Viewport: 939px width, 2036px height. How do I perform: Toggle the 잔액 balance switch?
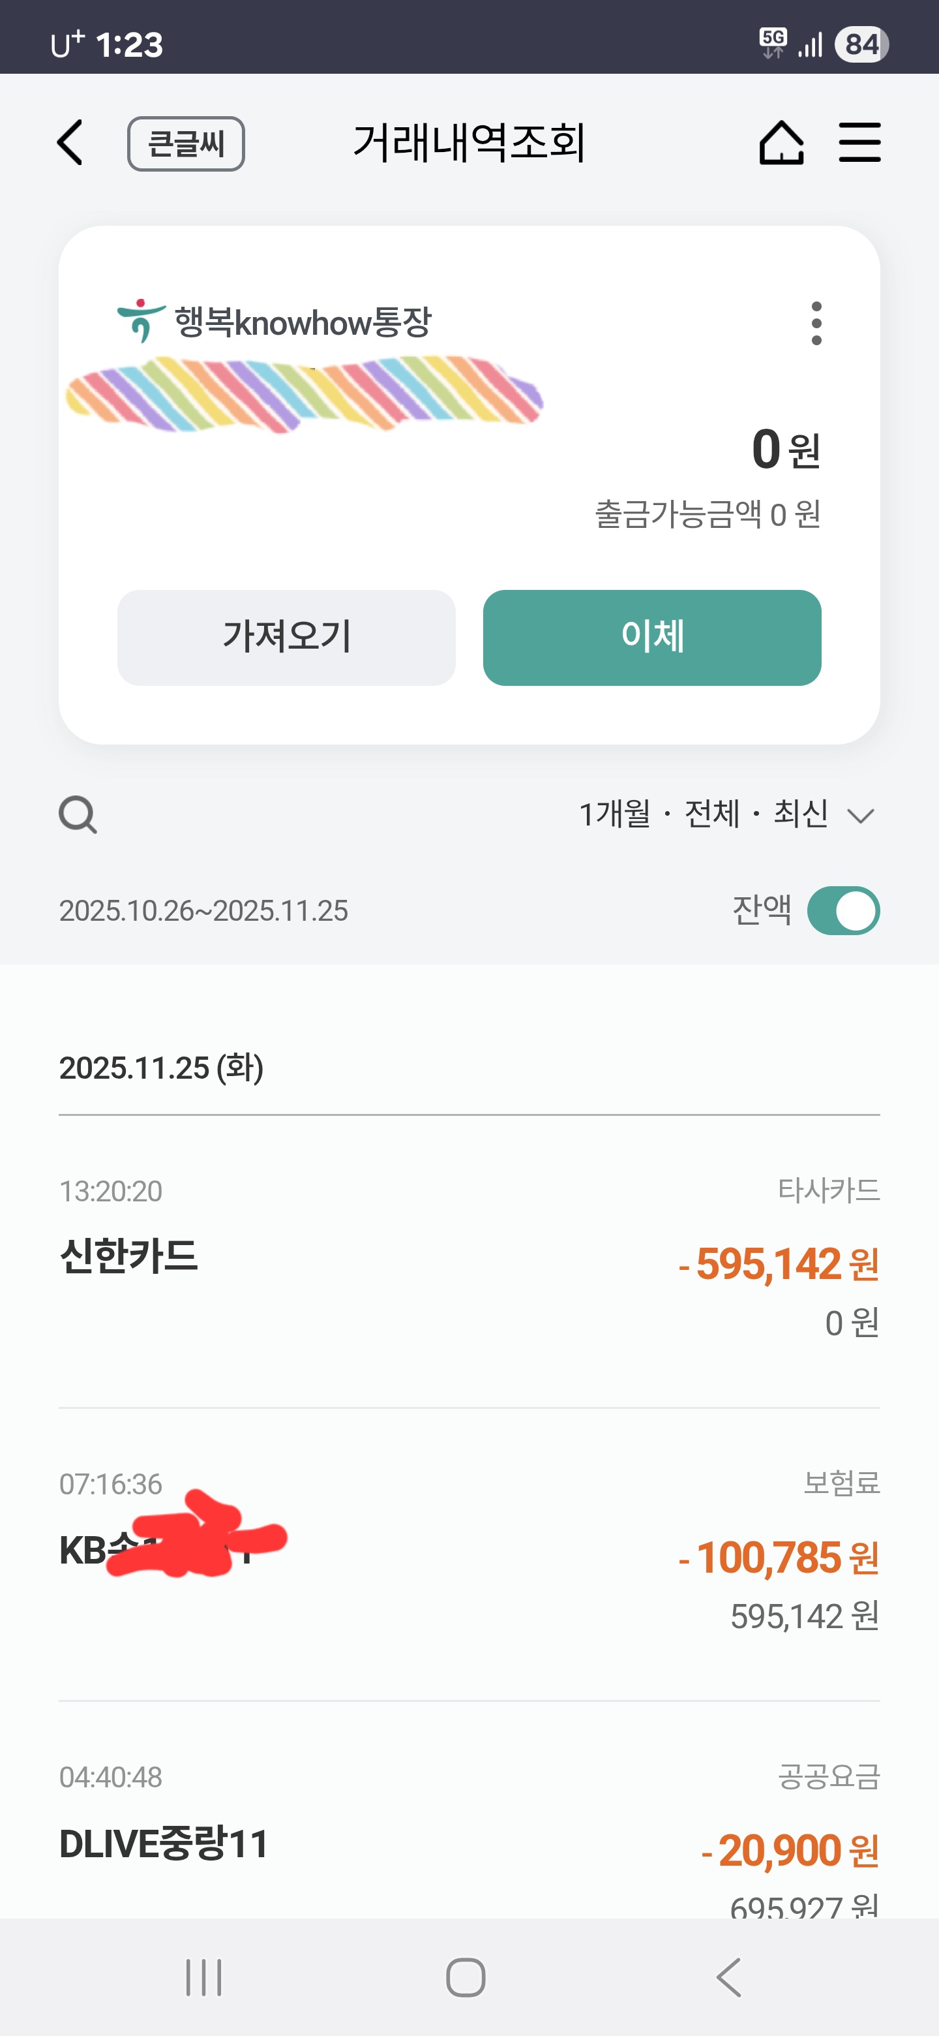[x=842, y=910]
